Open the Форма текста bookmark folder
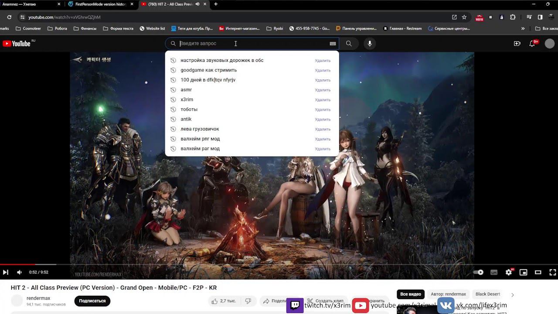 [118, 28]
